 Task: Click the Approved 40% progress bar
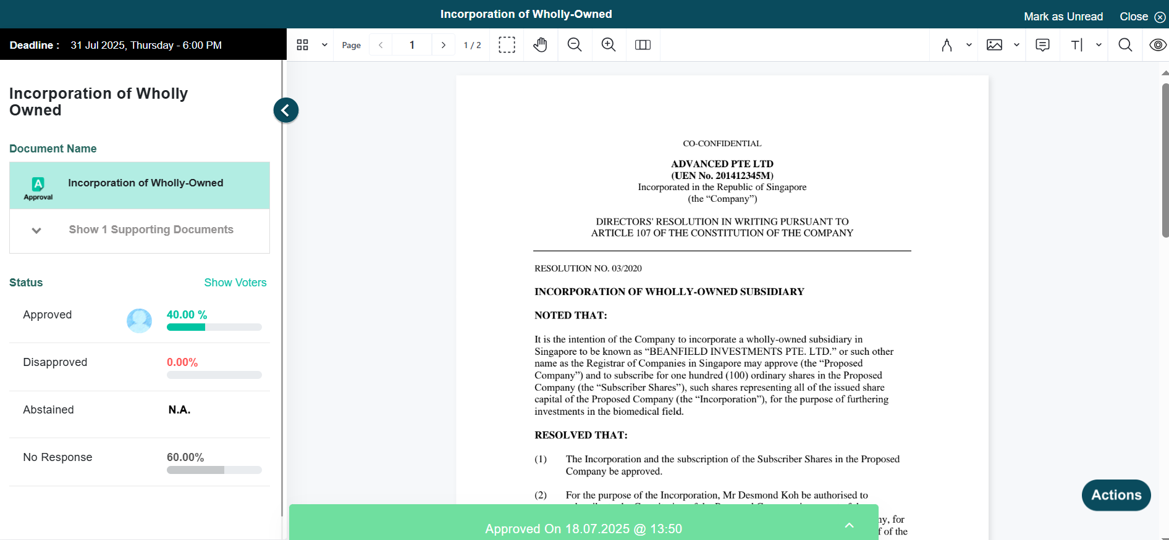(x=214, y=327)
